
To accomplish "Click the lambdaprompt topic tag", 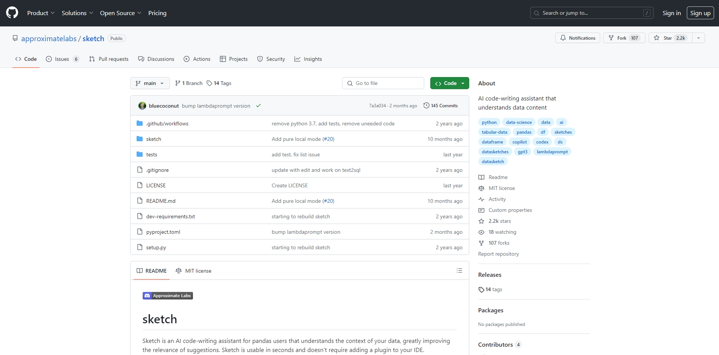I will coord(552,152).
